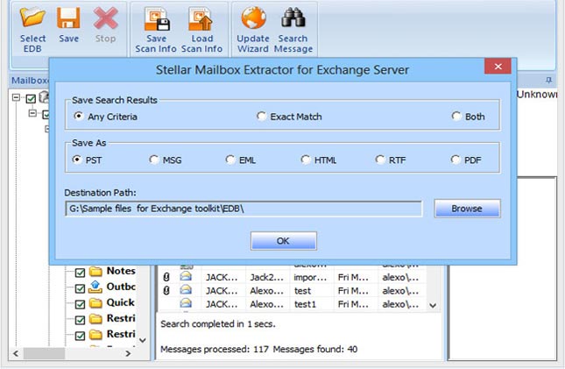Click the pin icon on right panel

[x=548, y=80]
